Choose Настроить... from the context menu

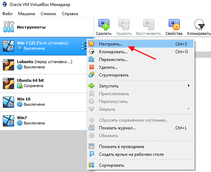click(x=140, y=44)
